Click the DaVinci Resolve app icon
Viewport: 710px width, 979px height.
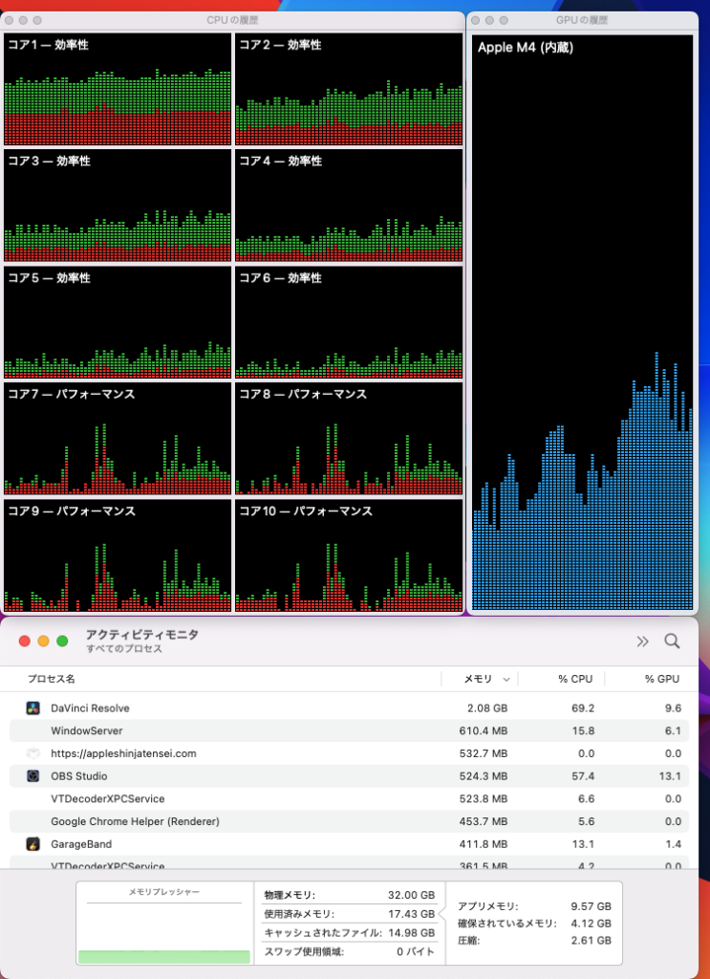pyautogui.click(x=33, y=708)
